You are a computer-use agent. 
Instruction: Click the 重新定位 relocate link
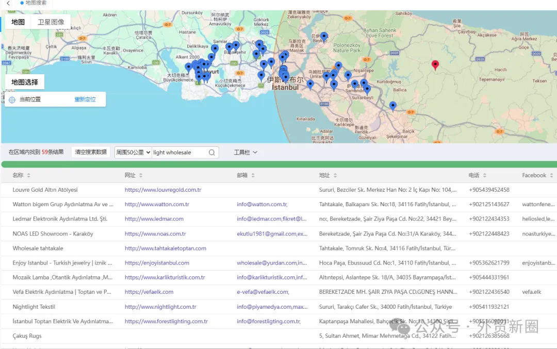85,99
